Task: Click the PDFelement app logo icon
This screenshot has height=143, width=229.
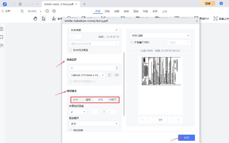Action: point(5,4)
